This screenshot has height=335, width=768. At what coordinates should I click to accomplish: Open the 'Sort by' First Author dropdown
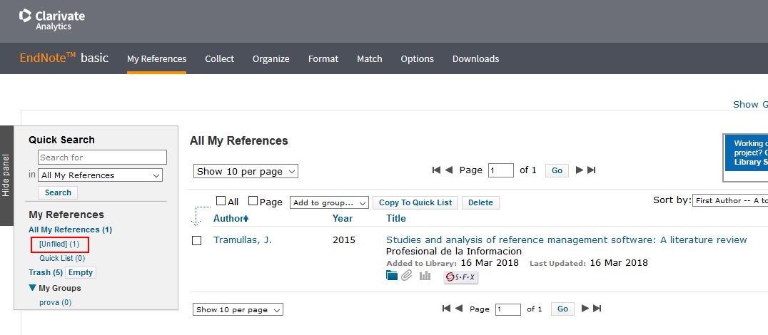[x=730, y=201]
